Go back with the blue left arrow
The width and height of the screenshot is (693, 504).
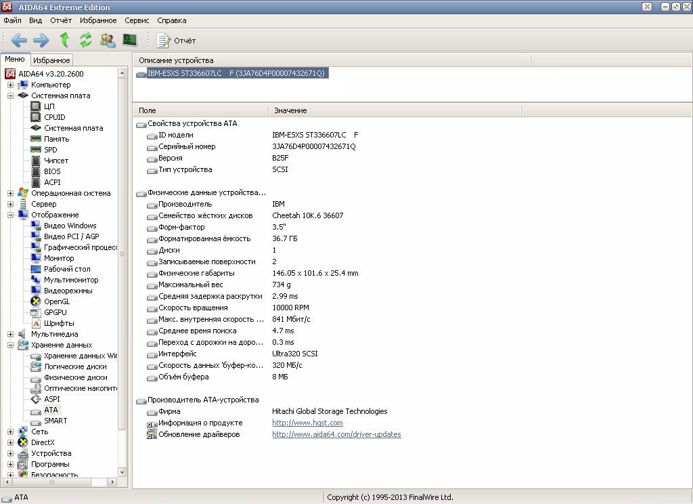click(x=19, y=40)
